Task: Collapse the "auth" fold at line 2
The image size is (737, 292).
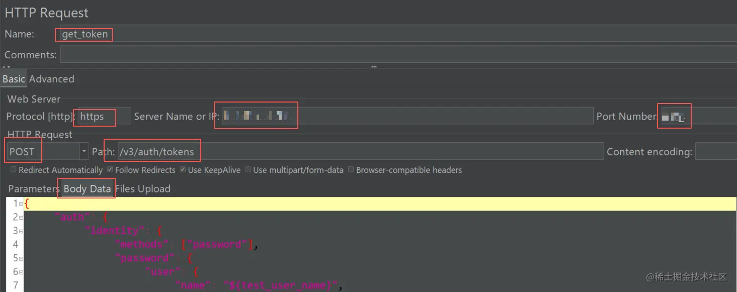Action: [x=21, y=218]
